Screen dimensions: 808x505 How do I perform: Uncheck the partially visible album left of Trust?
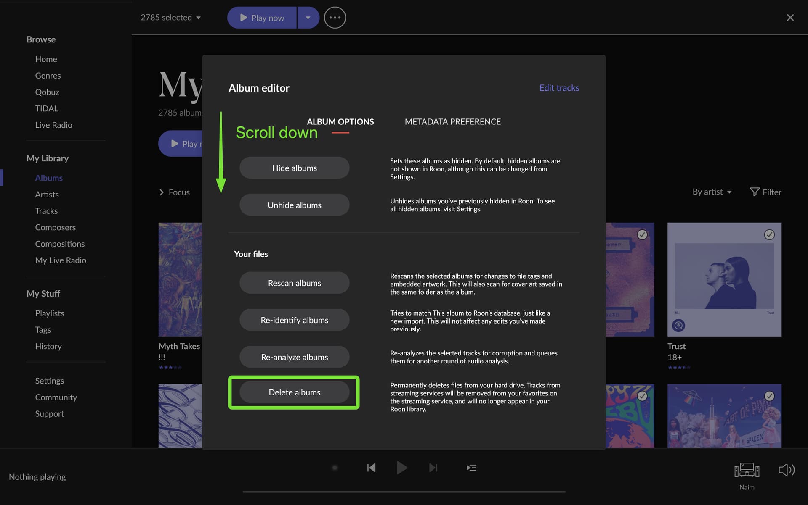coord(642,235)
